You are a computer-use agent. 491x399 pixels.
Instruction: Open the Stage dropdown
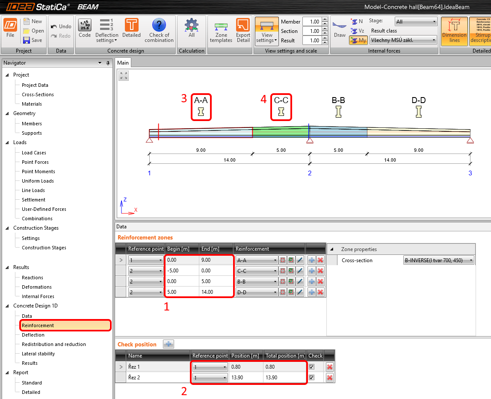tap(416, 22)
